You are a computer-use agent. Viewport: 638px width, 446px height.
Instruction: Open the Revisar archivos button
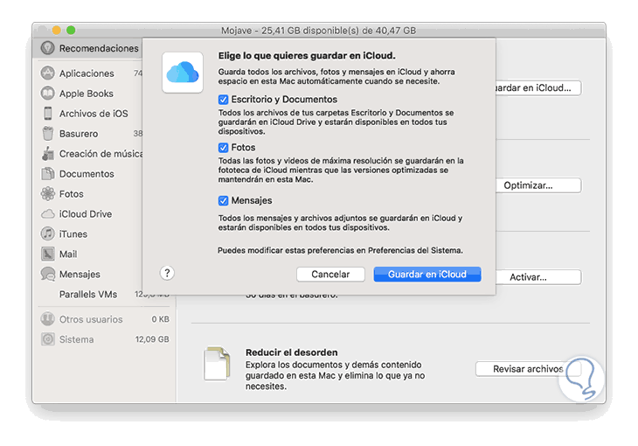(528, 369)
